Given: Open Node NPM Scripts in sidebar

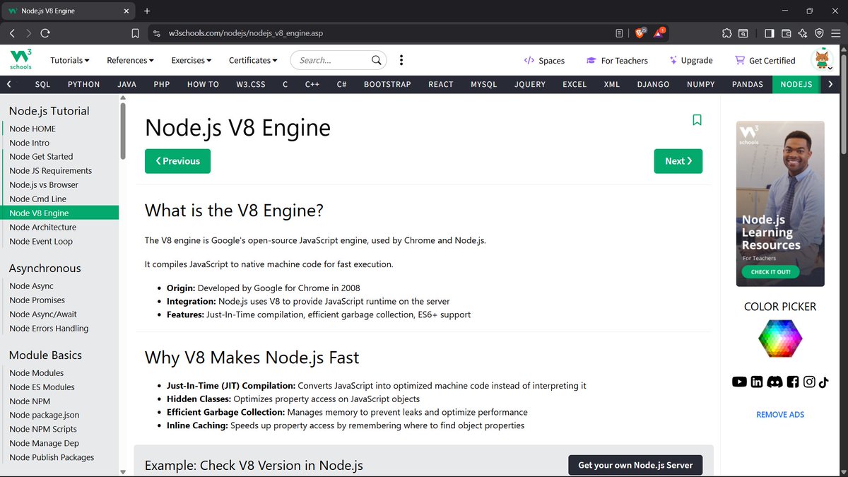Looking at the screenshot, I should click(43, 429).
